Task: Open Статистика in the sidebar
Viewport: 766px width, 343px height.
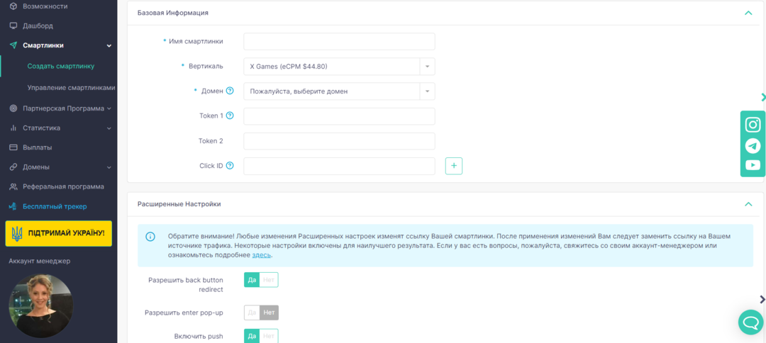Action: click(x=41, y=128)
